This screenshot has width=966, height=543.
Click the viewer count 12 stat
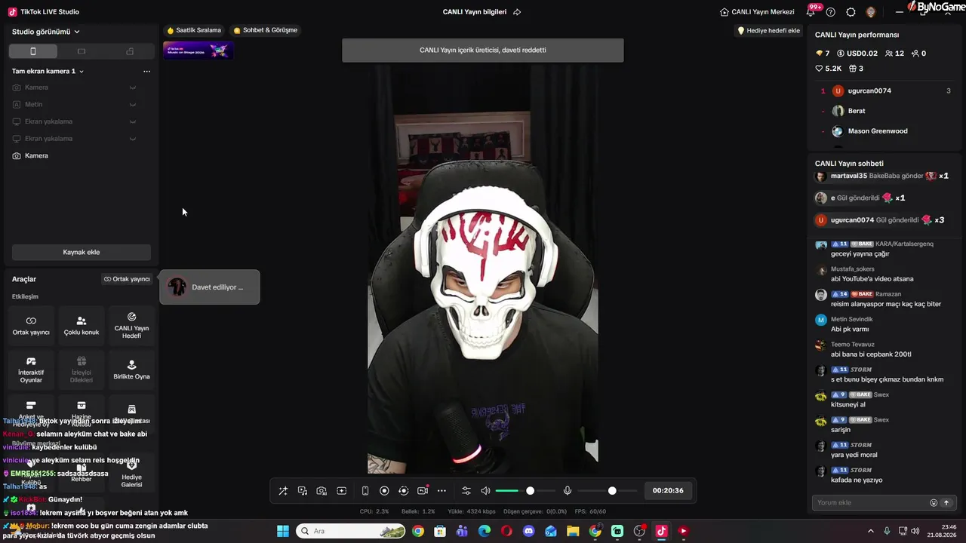pyautogui.click(x=894, y=54)
